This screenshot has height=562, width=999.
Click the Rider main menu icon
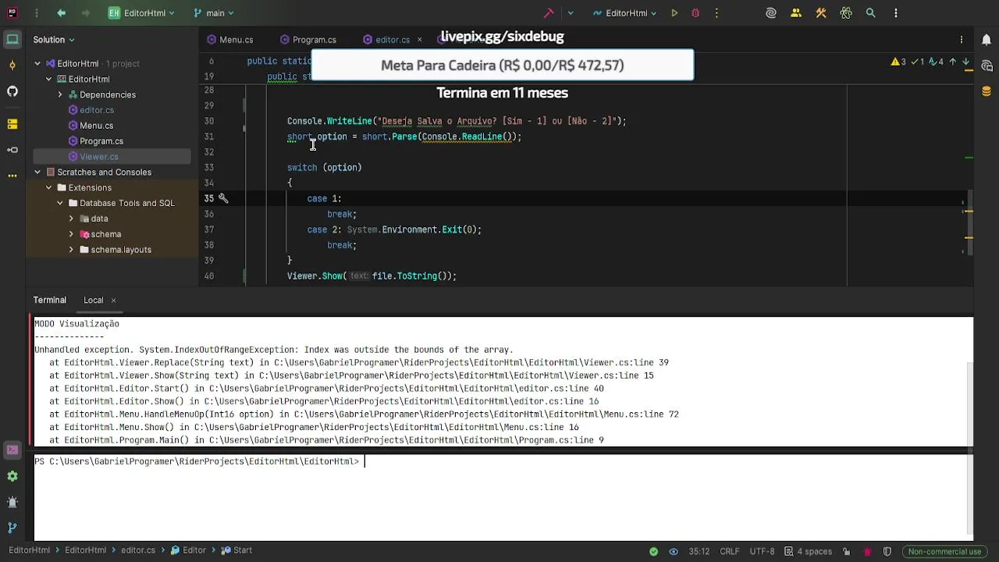pyautogui.click(x=12, y=13)
